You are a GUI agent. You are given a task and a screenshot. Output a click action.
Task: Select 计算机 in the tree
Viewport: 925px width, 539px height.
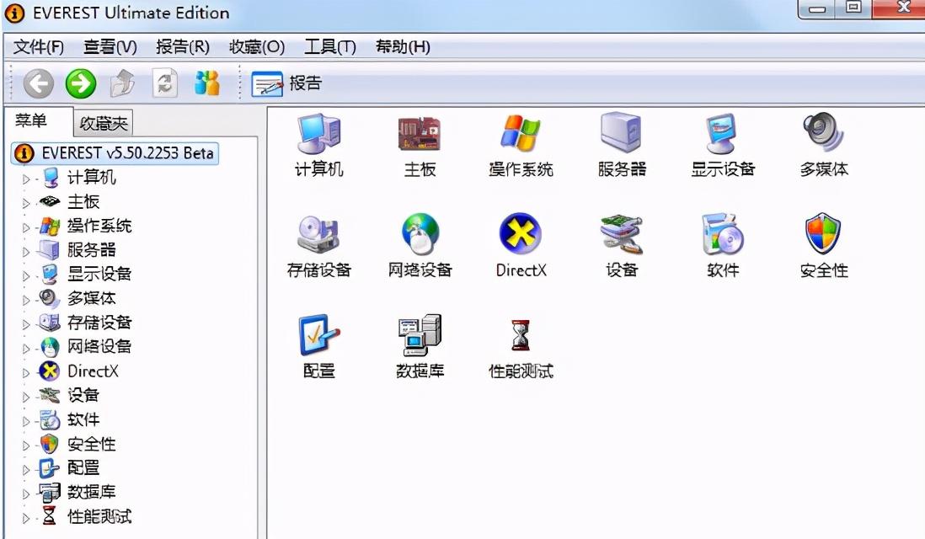[x=92, y=178]
